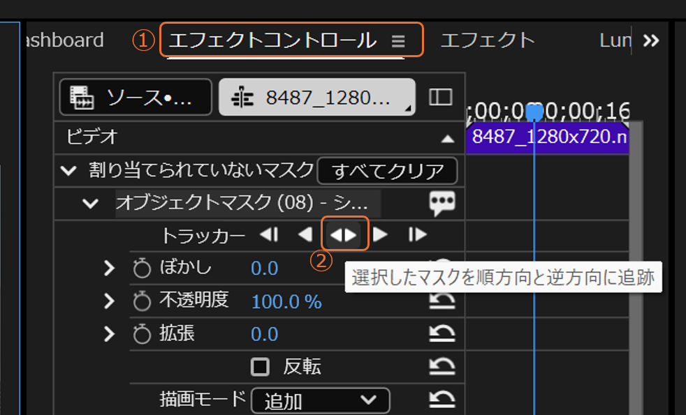Screen dimensions: 686x415
Task: Open the Lumetri tab at the right
Action: [615, 40]
